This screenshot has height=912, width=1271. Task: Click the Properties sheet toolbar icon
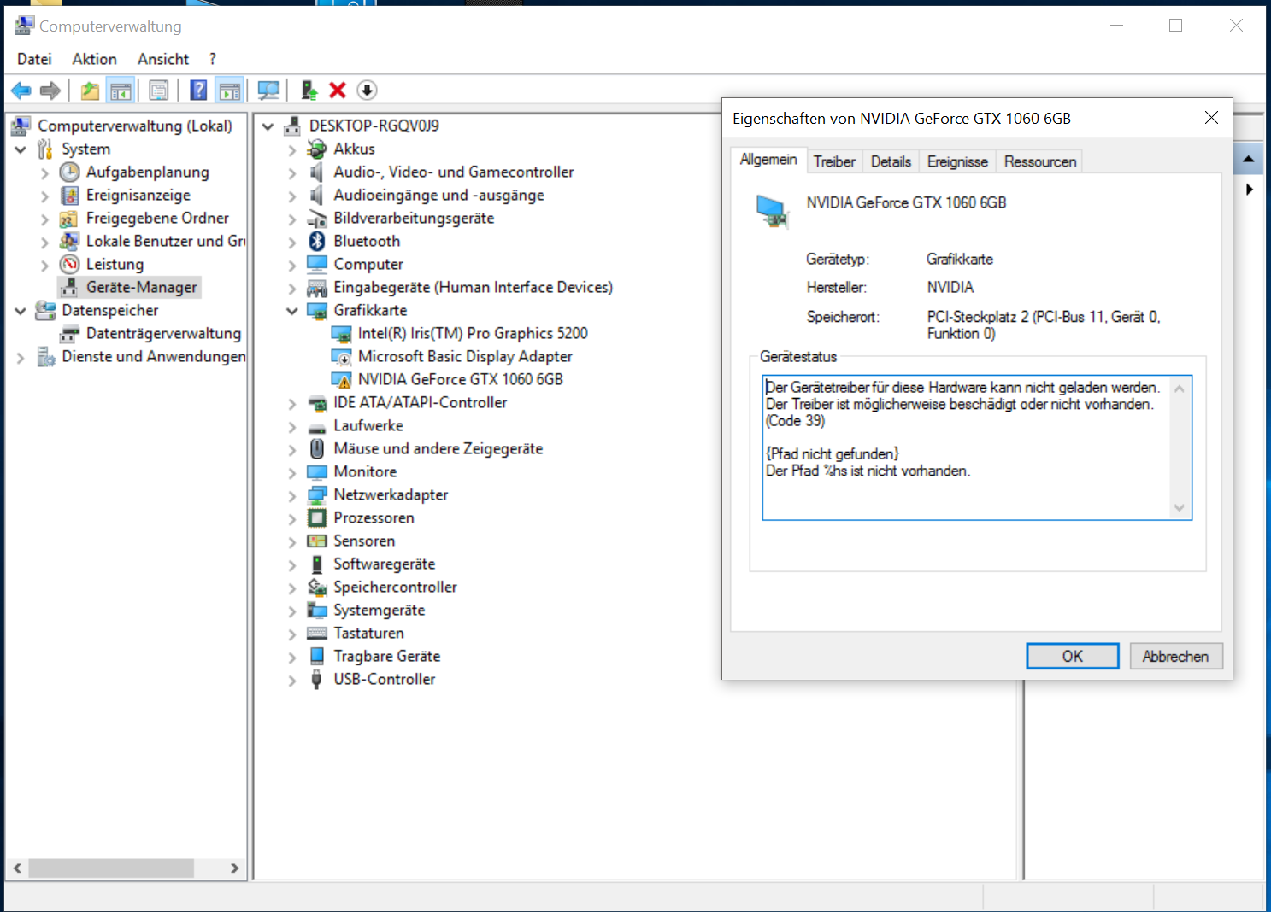coord(159,91)
